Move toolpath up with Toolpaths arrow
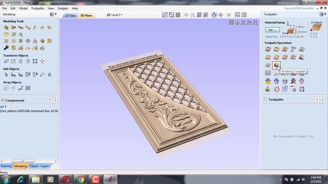Viewport: 328px width, 184px height. coord(317,100)
